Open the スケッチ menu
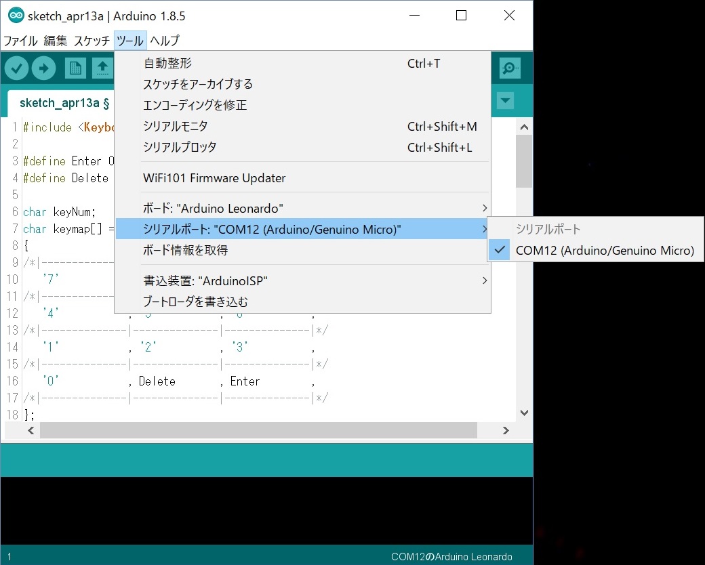The image size is (705, 565). [x=92, y=41]
